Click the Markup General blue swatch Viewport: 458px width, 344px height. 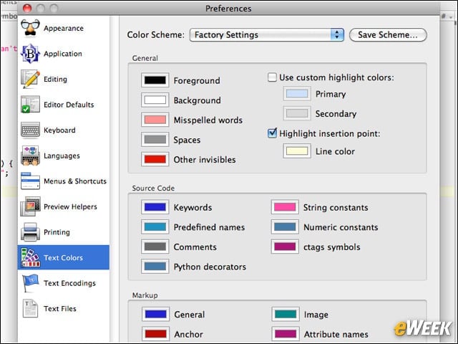pos(156,314)
